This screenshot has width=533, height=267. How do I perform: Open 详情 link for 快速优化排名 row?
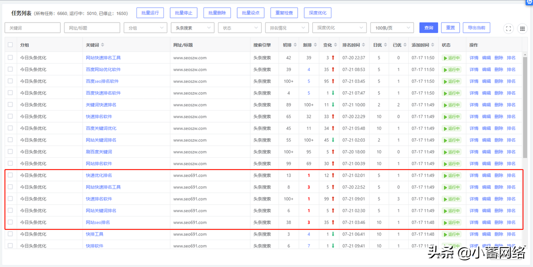[x=474, y=175]
